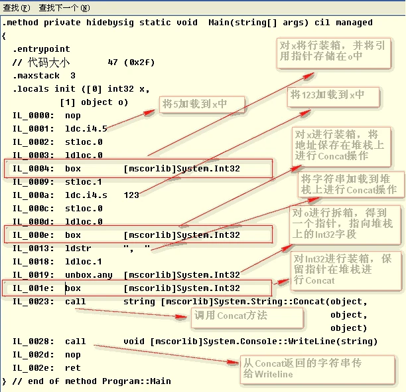
Task: Click the Console::WriteLine call line
Action: pos(195,342)
